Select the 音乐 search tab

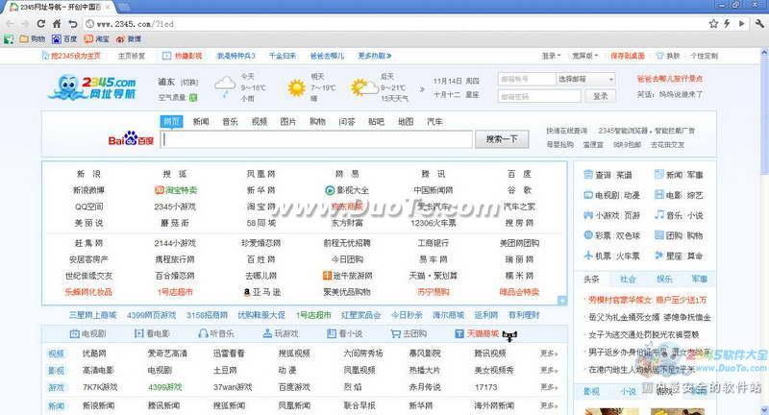tap(230, 121)
